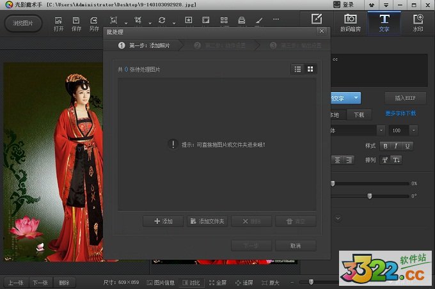
Task: Toggle bold text style
Action: pyautogui.click(x=385, y=146)
